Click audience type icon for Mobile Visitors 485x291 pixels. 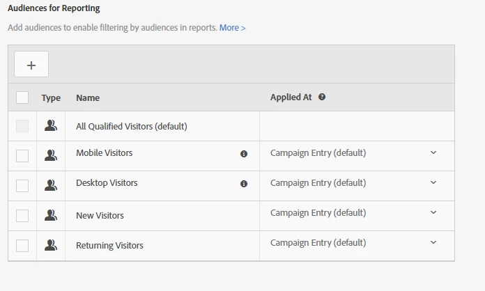pos(50,156)
